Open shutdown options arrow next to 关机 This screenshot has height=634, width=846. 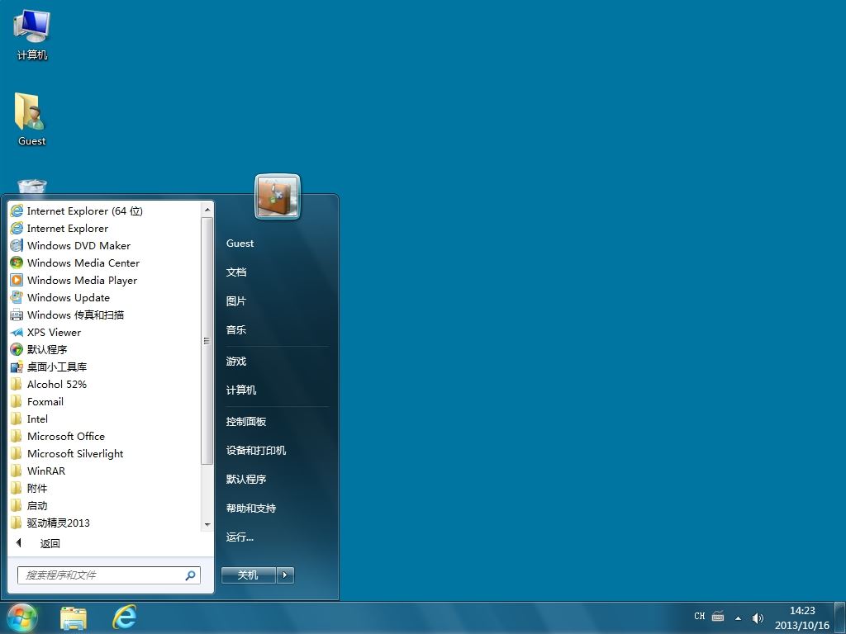285,575
